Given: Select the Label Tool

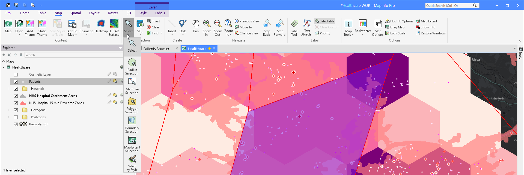Looking at the screenshot, I should tap(294, 28).
